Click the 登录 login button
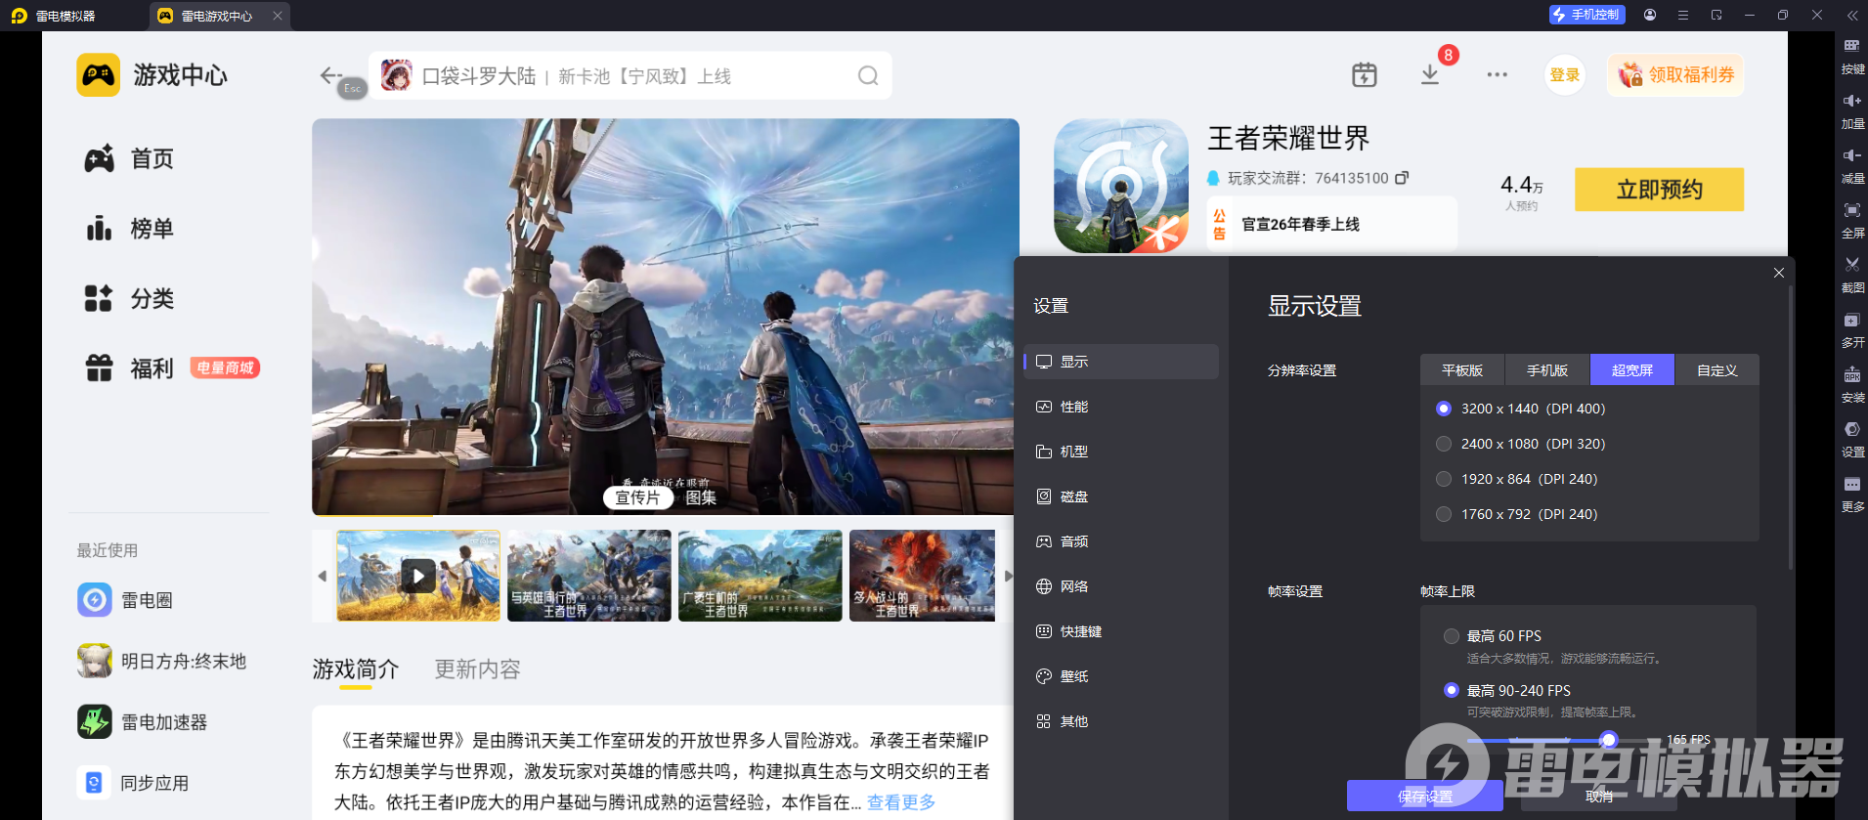 pos(1565,75)
